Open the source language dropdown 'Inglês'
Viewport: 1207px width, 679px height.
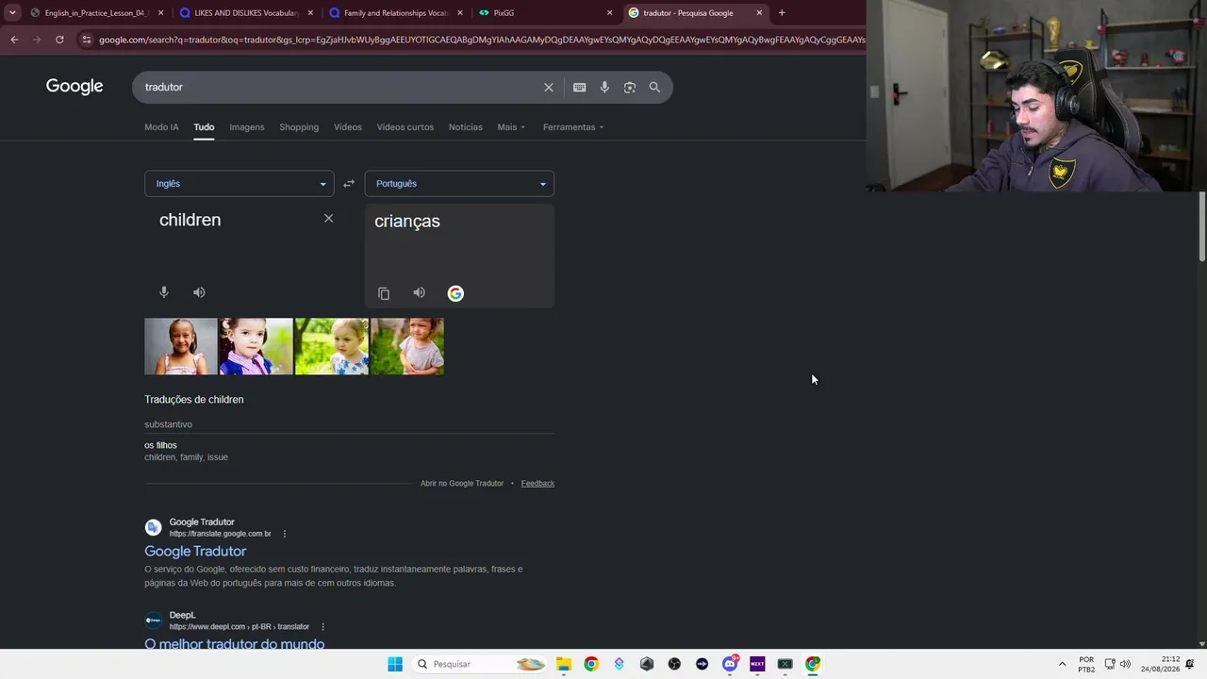240,184
